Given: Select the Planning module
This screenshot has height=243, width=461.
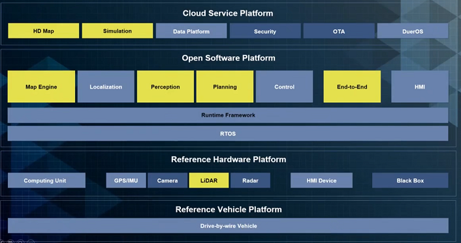Looking at the screenshot, I should [225, 87].
